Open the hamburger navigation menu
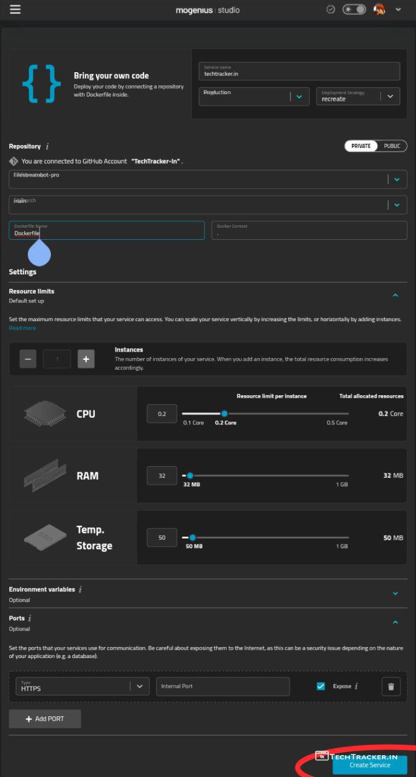416x777 pixels. [15, 10]
